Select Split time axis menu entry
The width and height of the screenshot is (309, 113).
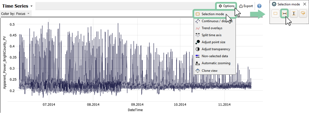click(215, 35)
